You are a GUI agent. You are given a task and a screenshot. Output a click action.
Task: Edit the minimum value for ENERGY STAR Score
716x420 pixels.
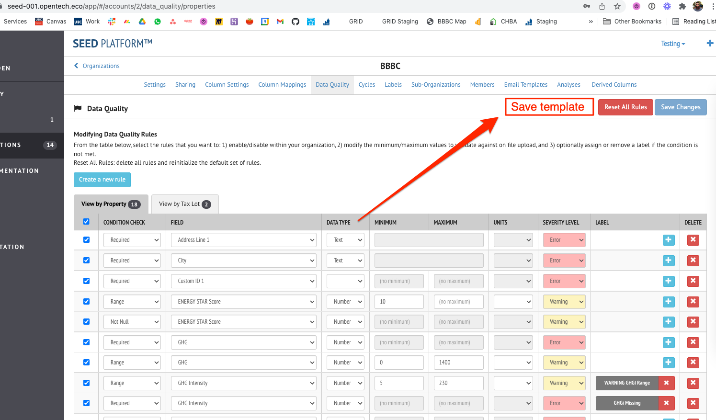[399, 301]
